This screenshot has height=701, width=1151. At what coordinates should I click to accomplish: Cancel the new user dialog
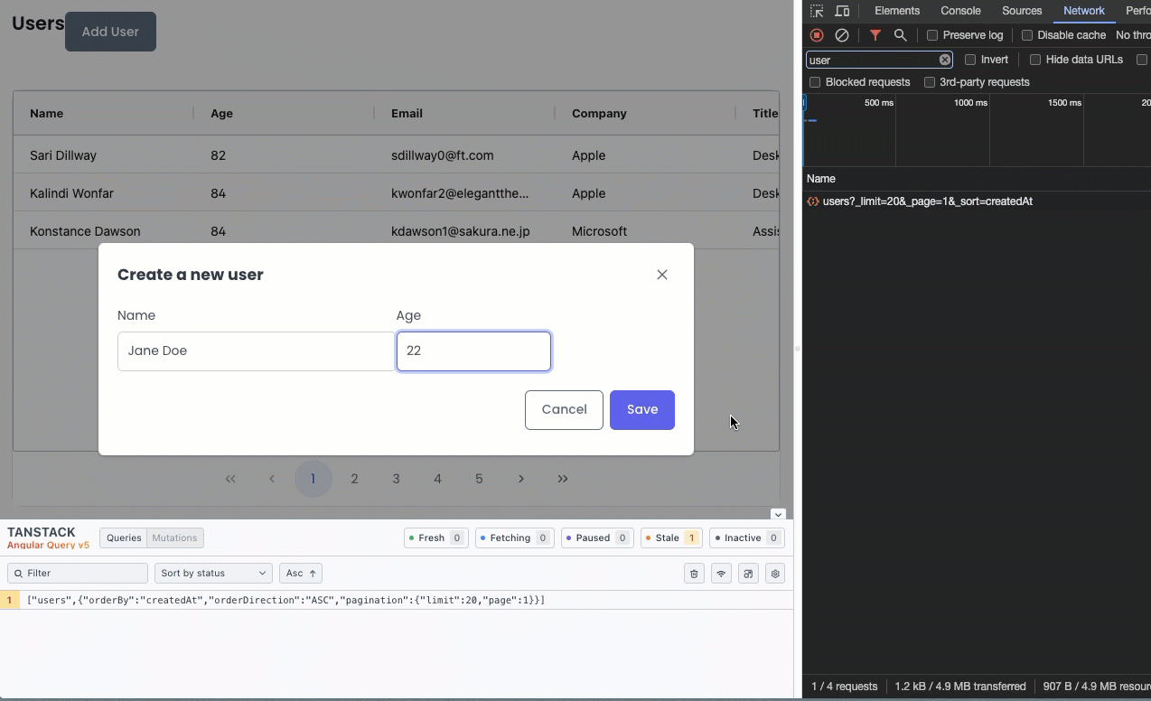[x=564, y=410]
